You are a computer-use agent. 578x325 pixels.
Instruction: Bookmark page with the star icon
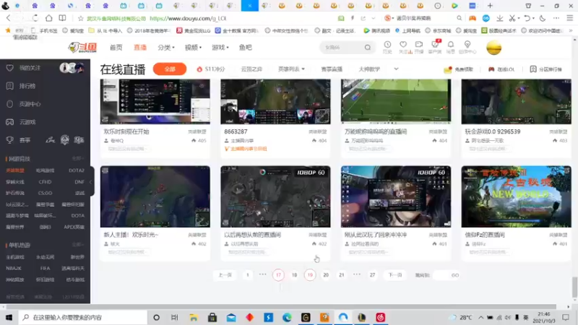click(81, 19)
